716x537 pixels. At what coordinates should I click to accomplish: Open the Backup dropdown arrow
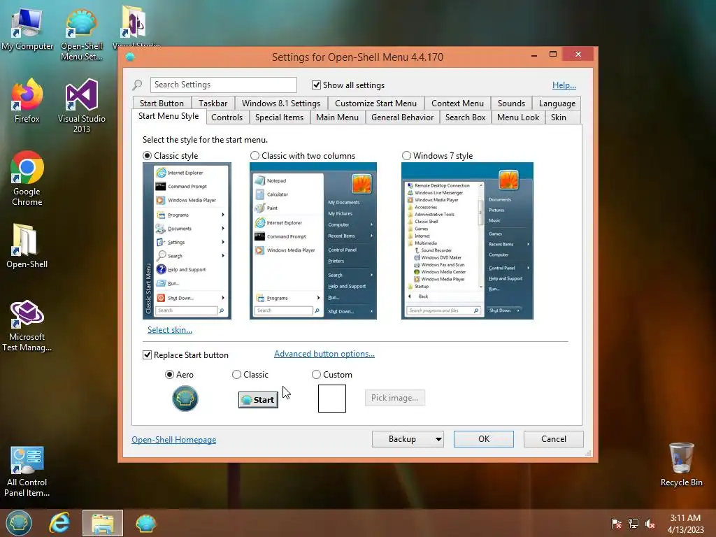point(438,439)
